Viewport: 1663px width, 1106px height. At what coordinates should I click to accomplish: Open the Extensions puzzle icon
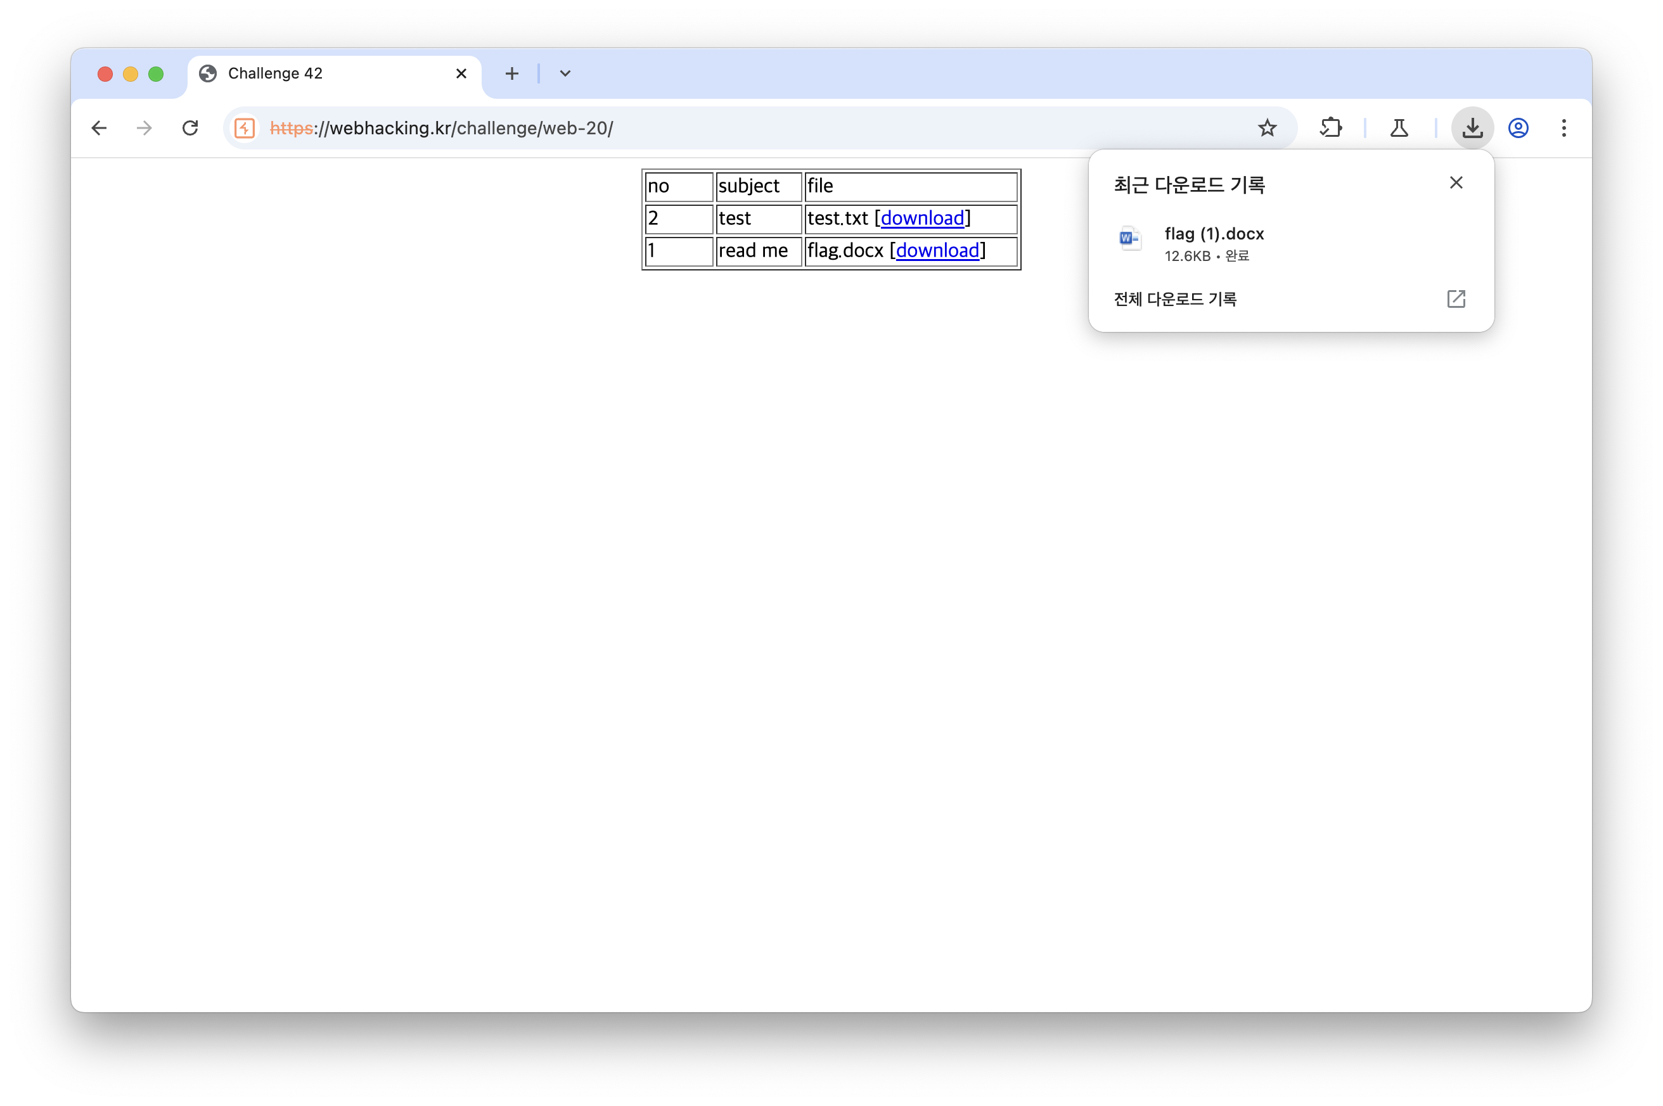(1330, 128)
